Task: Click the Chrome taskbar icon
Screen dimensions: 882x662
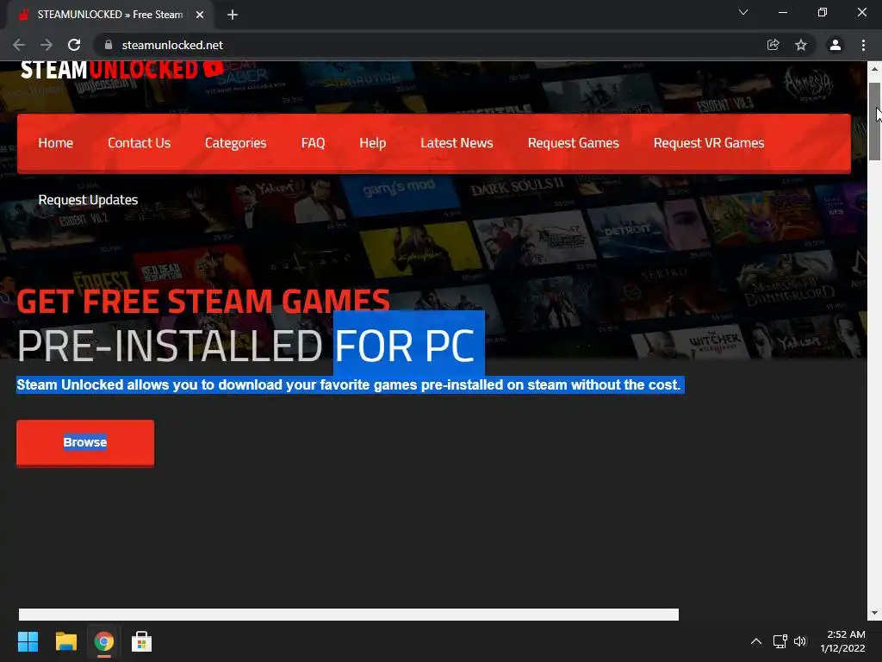Action: point(104,641)
